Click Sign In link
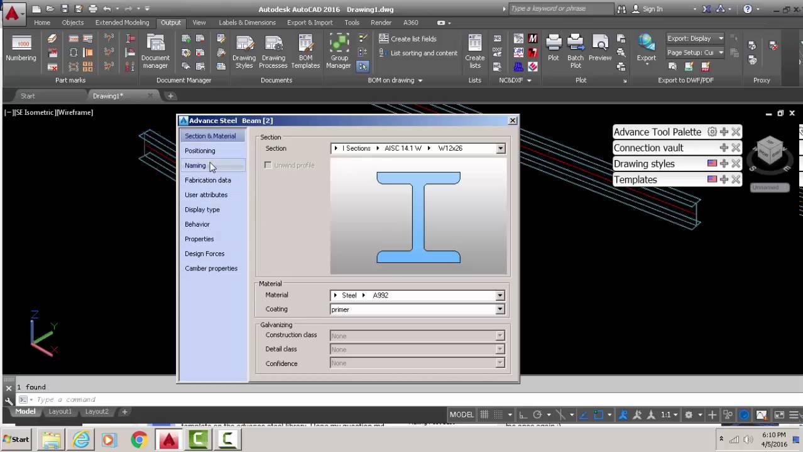The width and height of the screenshot is (803, 452). click(652, 9)
